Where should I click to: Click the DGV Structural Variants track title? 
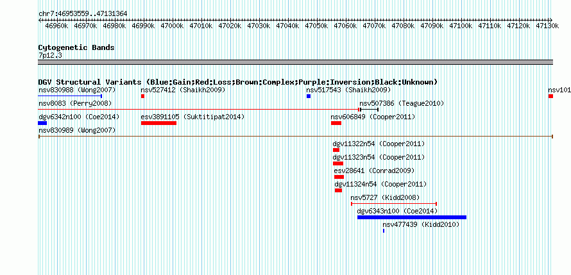pyautogui.click(x=238, y=82)
